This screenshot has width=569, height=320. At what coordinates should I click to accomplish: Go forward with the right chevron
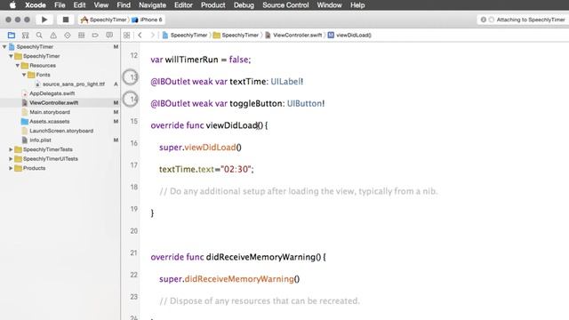[x=152, y=36]
